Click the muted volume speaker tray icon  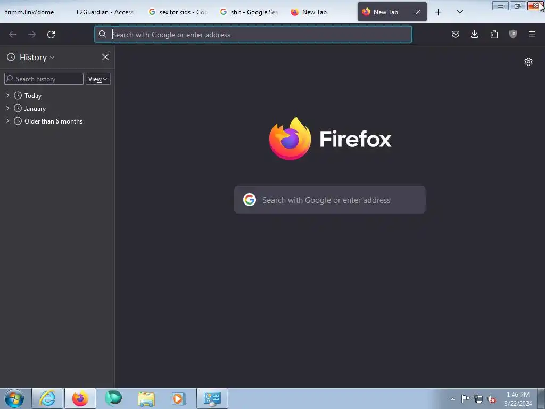(491, 399)
